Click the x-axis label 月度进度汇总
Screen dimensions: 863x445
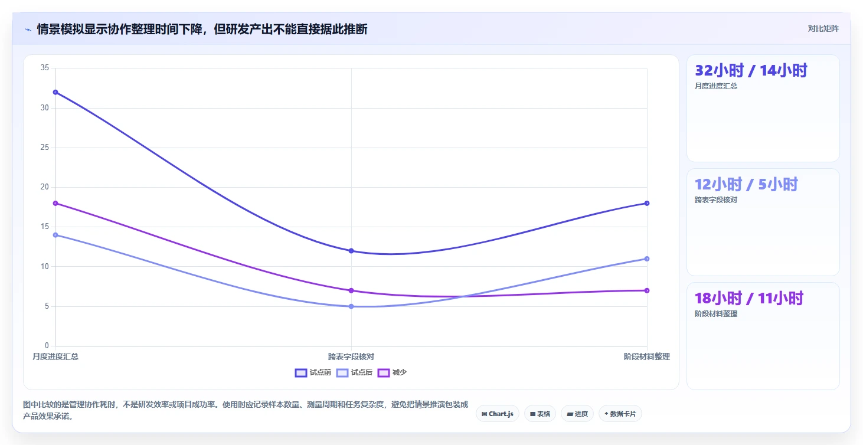(55, 356)
